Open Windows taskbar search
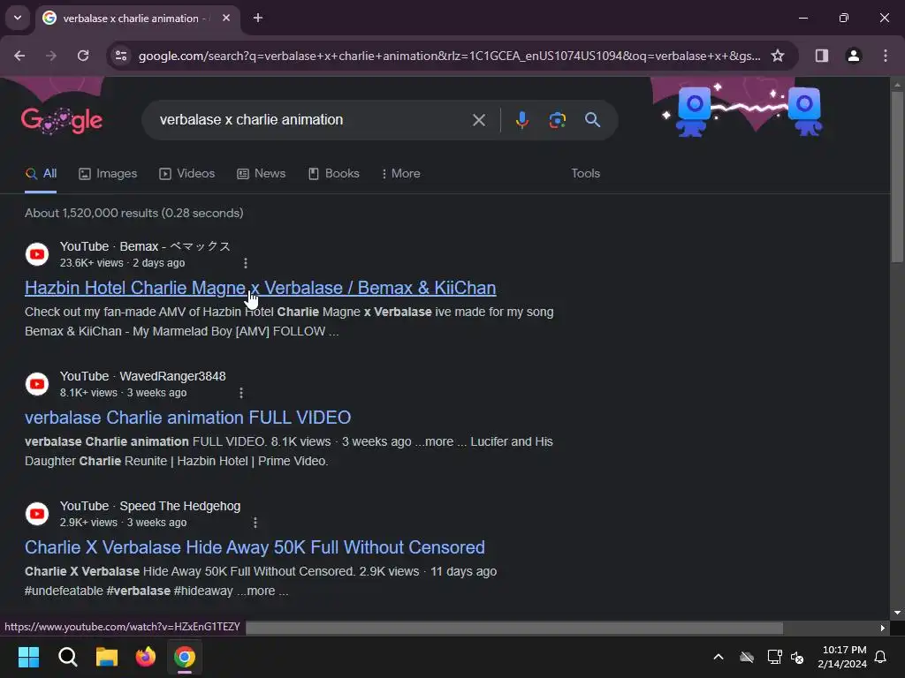The width and height of the screenshot is (905, 678). [67, 657]
